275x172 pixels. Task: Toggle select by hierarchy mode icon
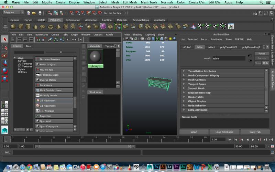point(50,13)
